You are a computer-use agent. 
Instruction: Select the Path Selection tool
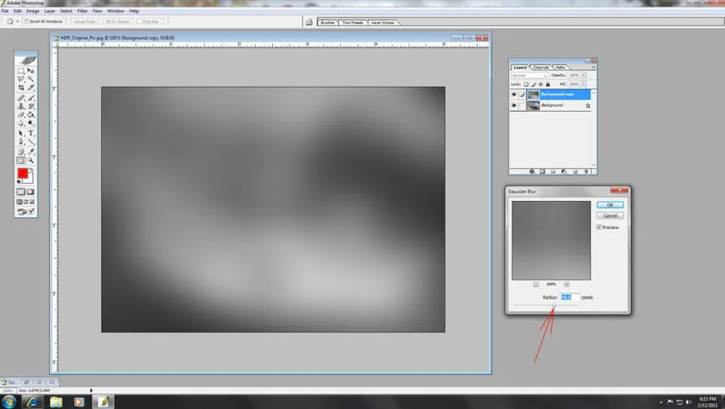point(21,133)
